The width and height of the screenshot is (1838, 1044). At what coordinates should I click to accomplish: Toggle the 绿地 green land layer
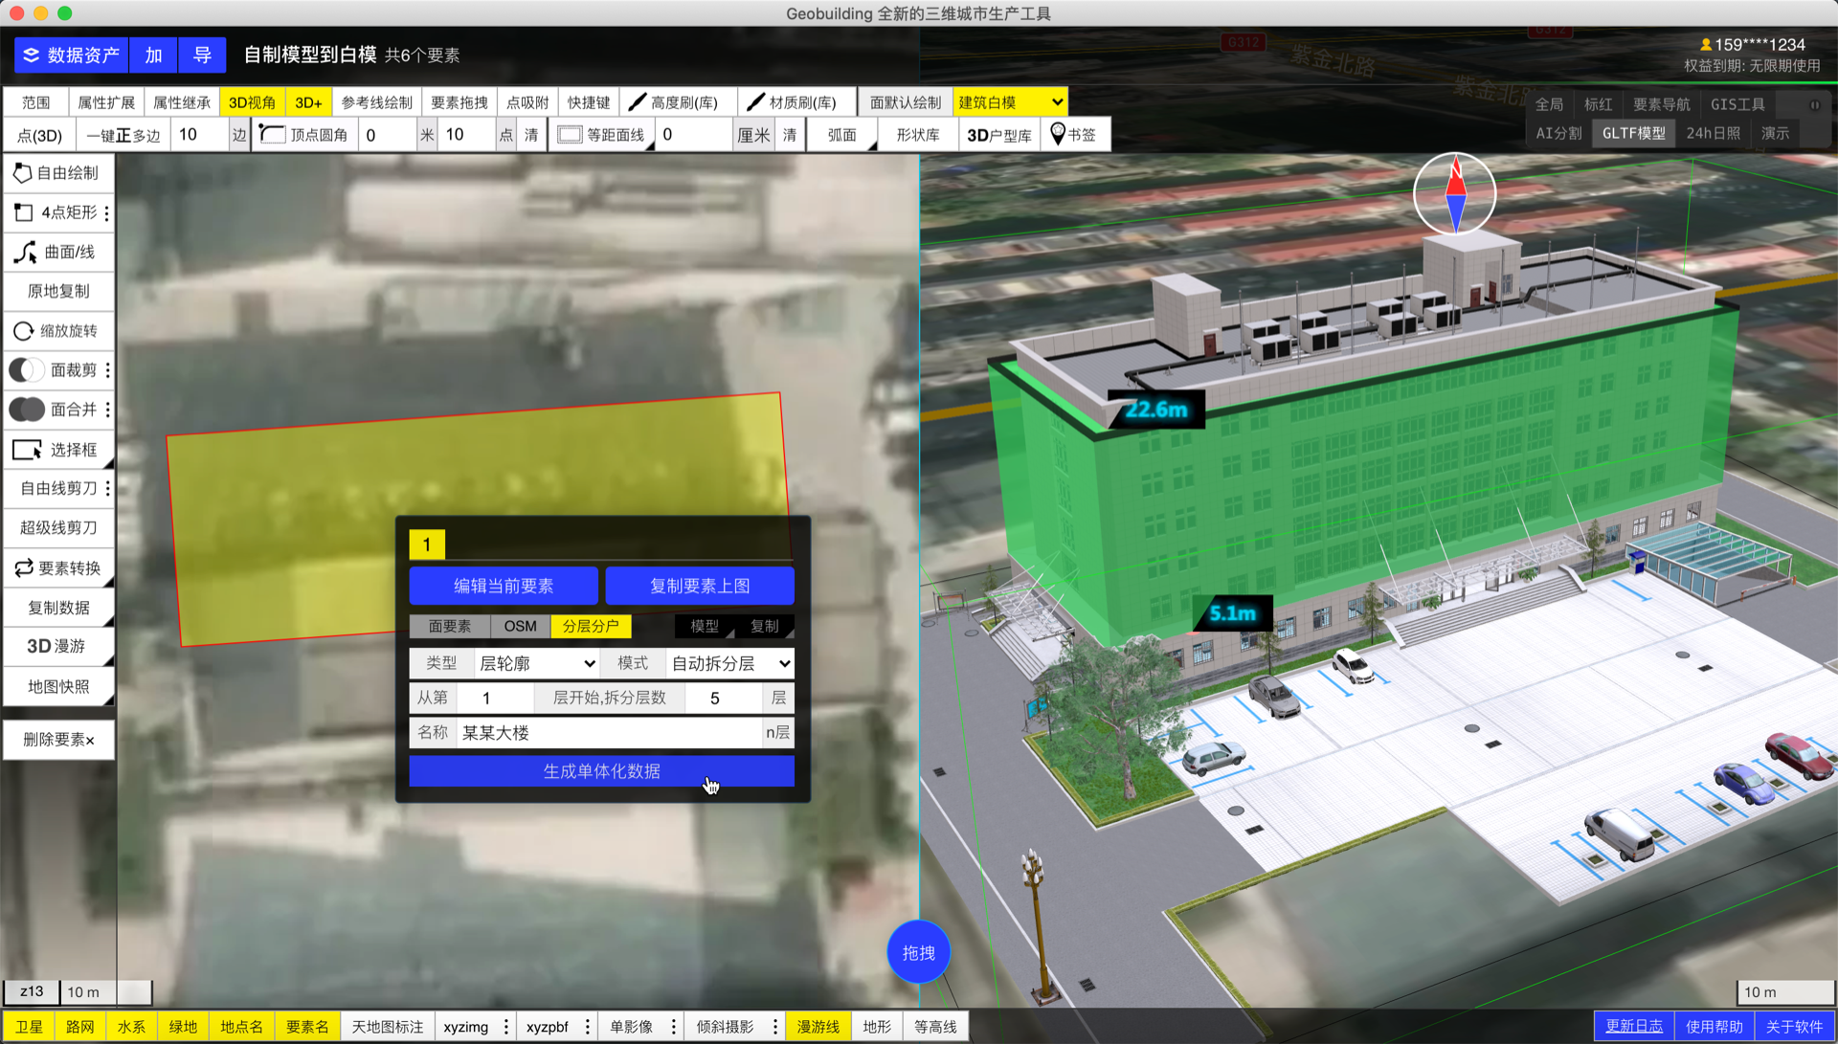[x=183, y=1027]
